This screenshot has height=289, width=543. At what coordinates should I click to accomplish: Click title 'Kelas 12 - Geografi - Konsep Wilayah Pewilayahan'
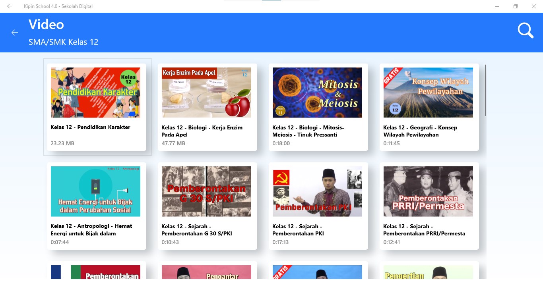[x=420, y=131]
